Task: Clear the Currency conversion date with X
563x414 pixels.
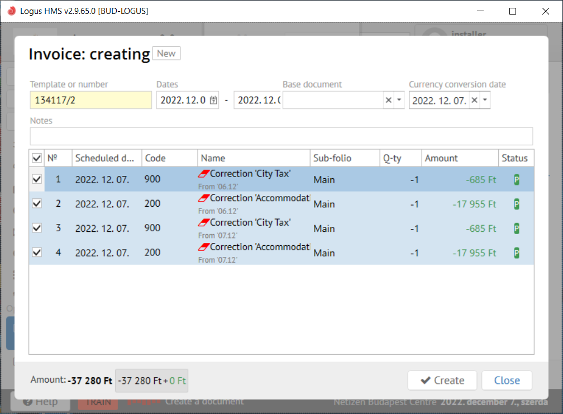Action: [x=474, y=101]
